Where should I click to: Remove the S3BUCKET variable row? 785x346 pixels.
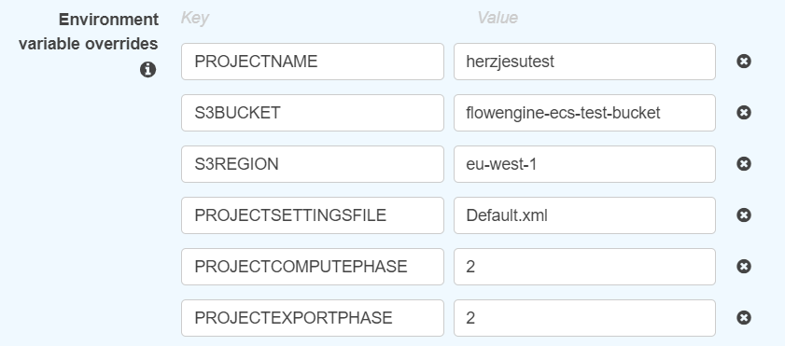pos(743,113)
